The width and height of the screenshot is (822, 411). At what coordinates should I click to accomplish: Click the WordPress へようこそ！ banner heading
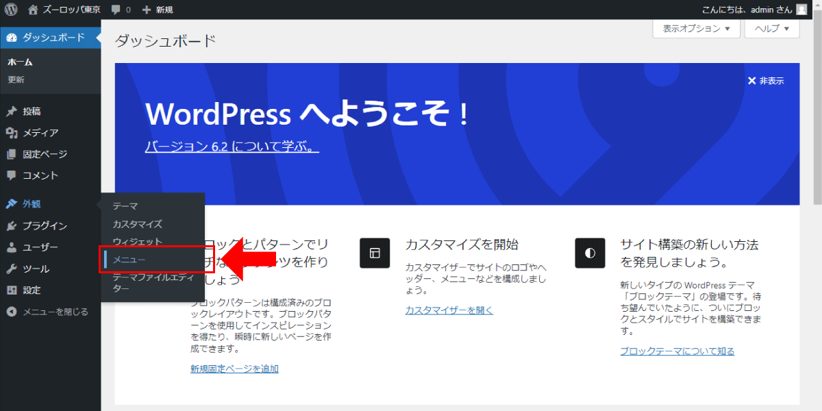pyautogui.click(x=308, y=113)
